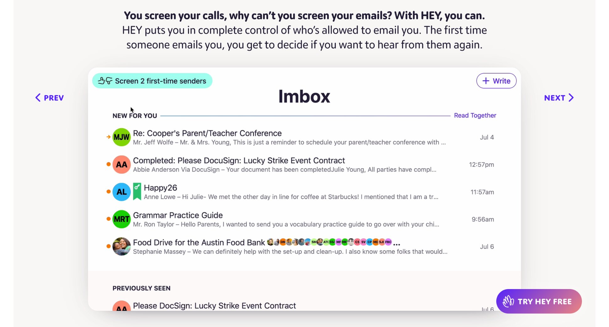The width and height of the screenshot is (609, 327).
Task: Open Re: Cooper's Parent/Teacher Conference email
Action: [207, 133]
